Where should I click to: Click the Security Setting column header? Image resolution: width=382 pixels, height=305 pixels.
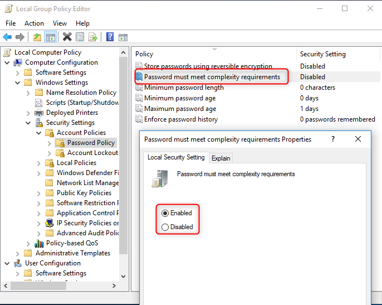pos(323,54)
